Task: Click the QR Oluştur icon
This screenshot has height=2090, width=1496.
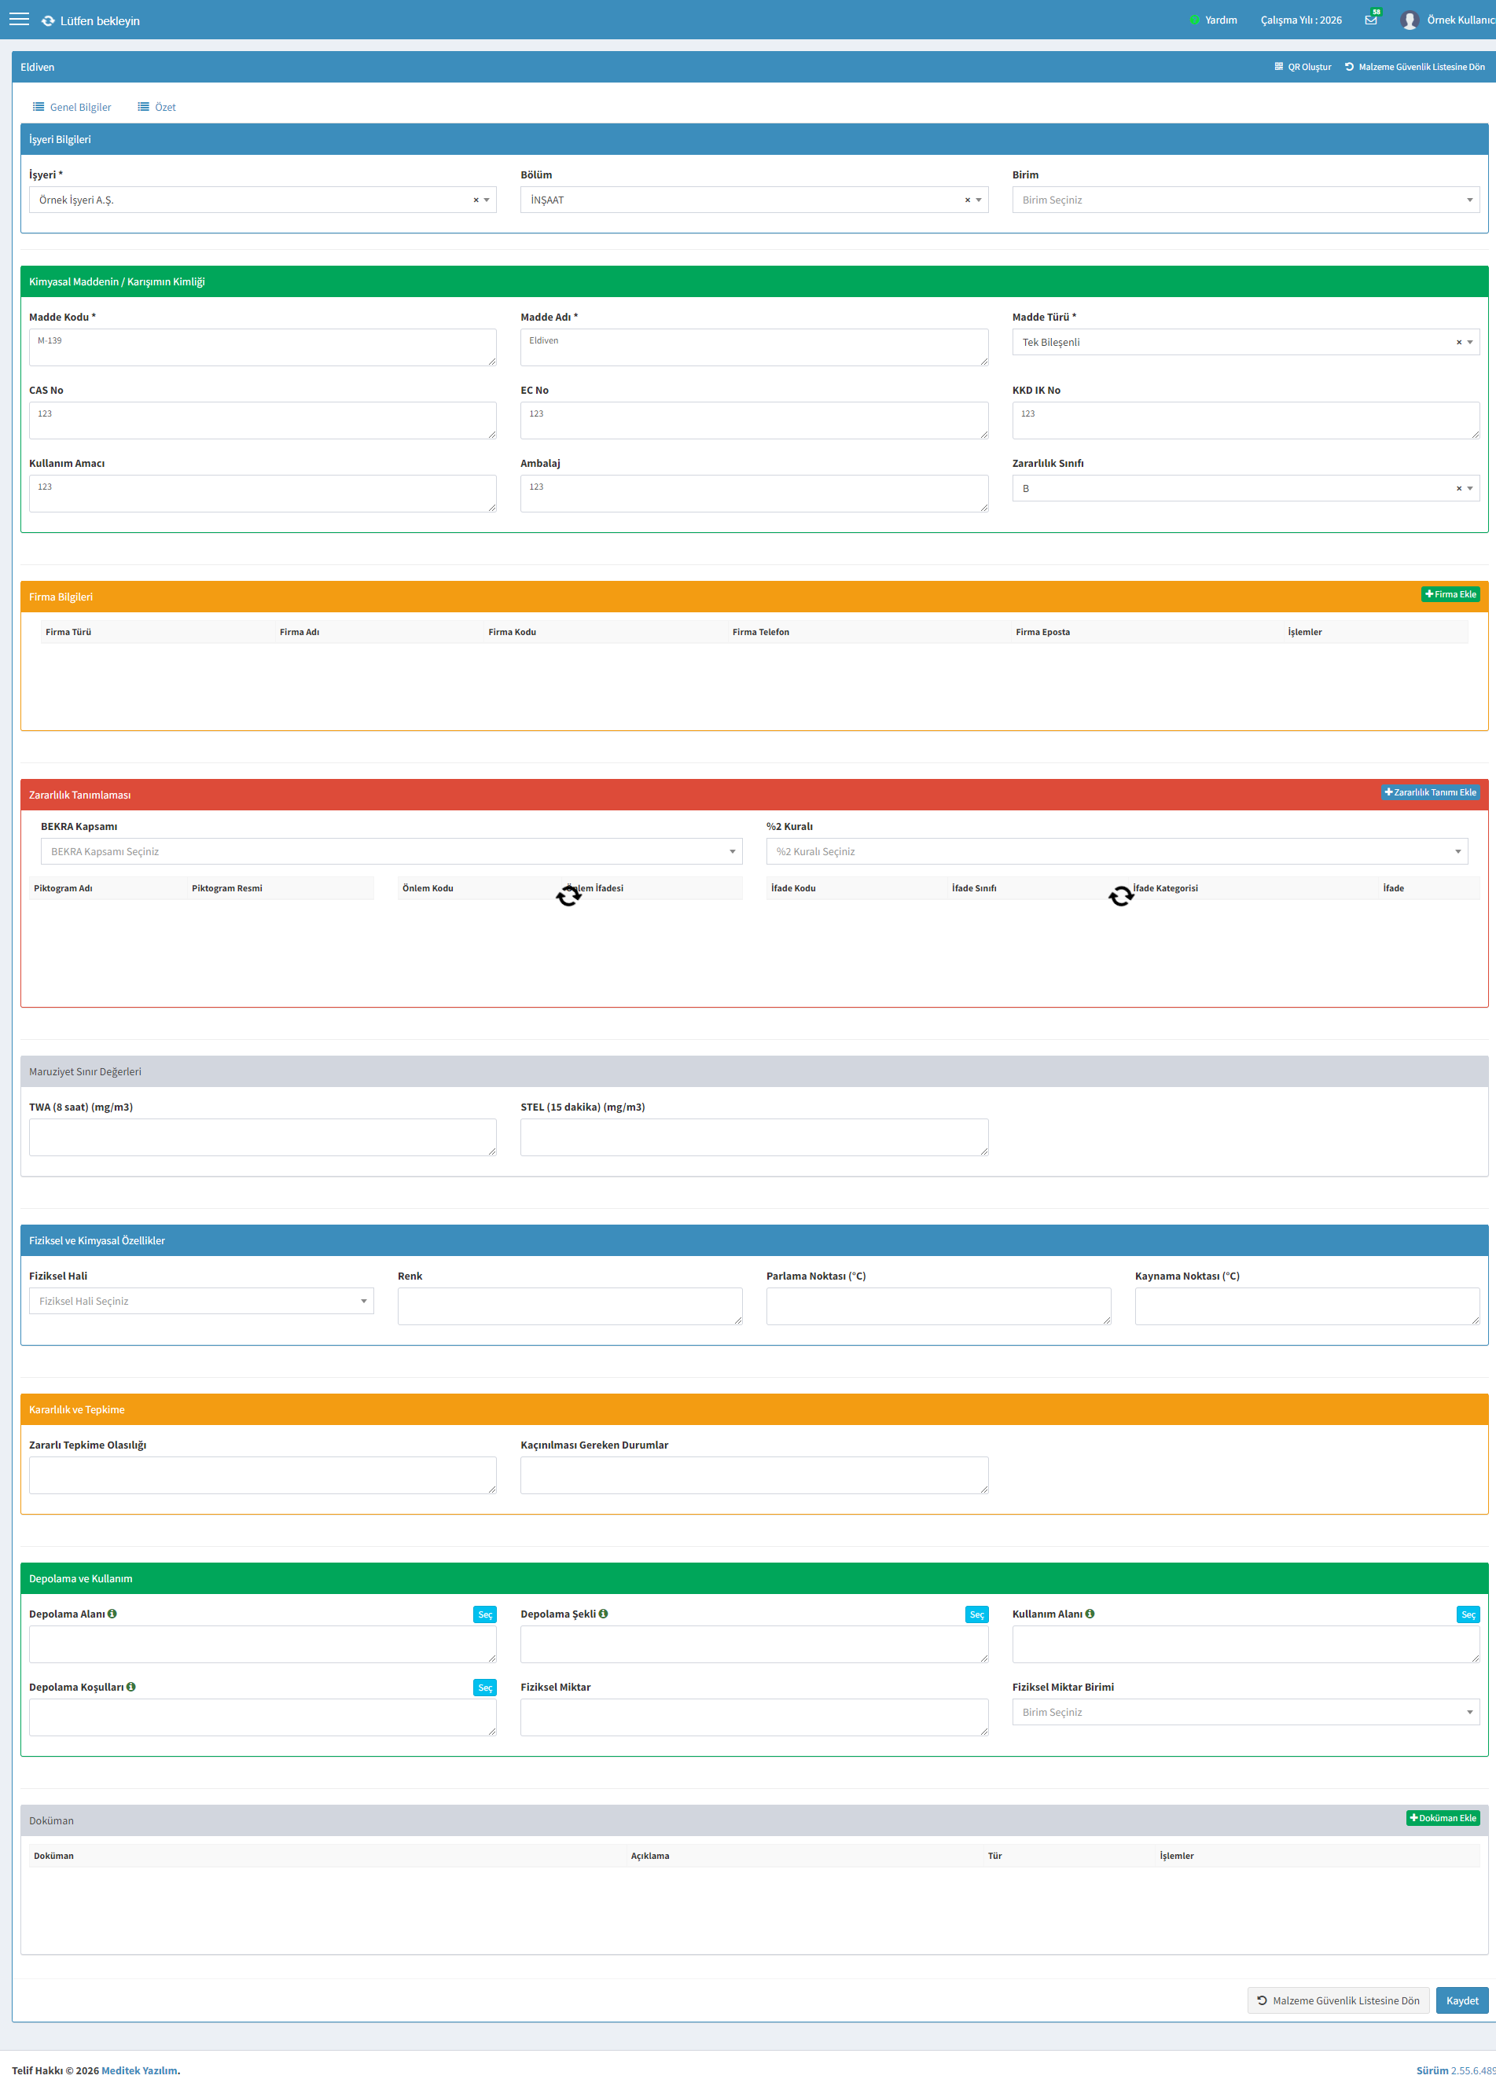Action: (x=1278, y=66)
